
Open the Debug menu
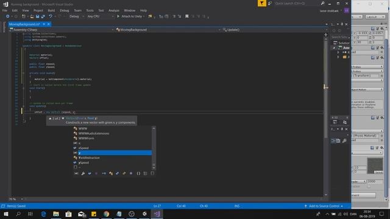(x=64, y=10)
